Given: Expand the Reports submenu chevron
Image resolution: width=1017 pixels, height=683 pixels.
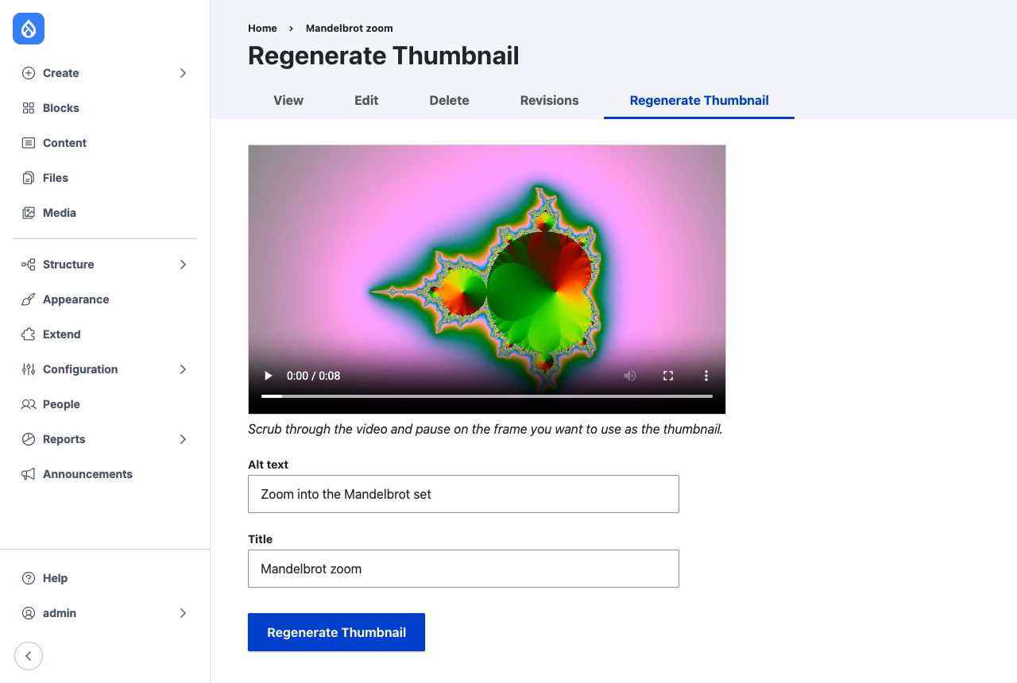Looking at the screenshot, I should click(x=183, y=439).
